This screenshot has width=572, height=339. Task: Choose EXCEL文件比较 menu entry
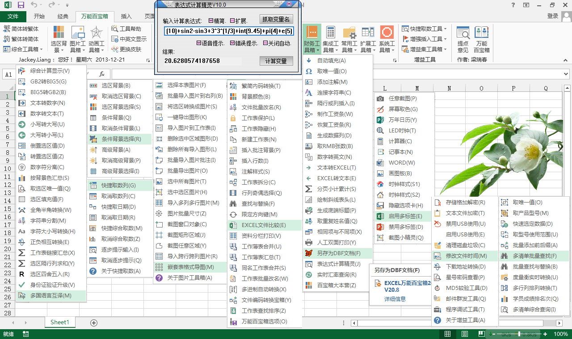click(x=264, y=225)
